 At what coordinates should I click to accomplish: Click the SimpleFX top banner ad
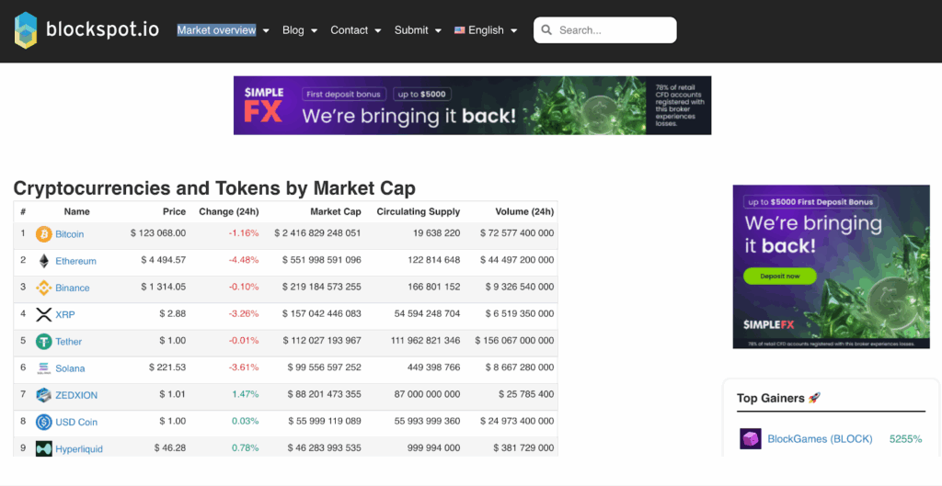click(x=472, y=106)
